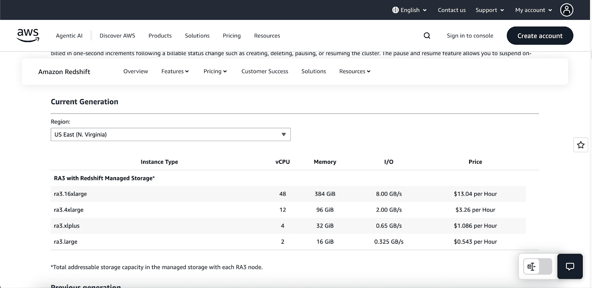Expand Features submenu in Redshift nav
592x288 pixels.
[x=175, y=71]
